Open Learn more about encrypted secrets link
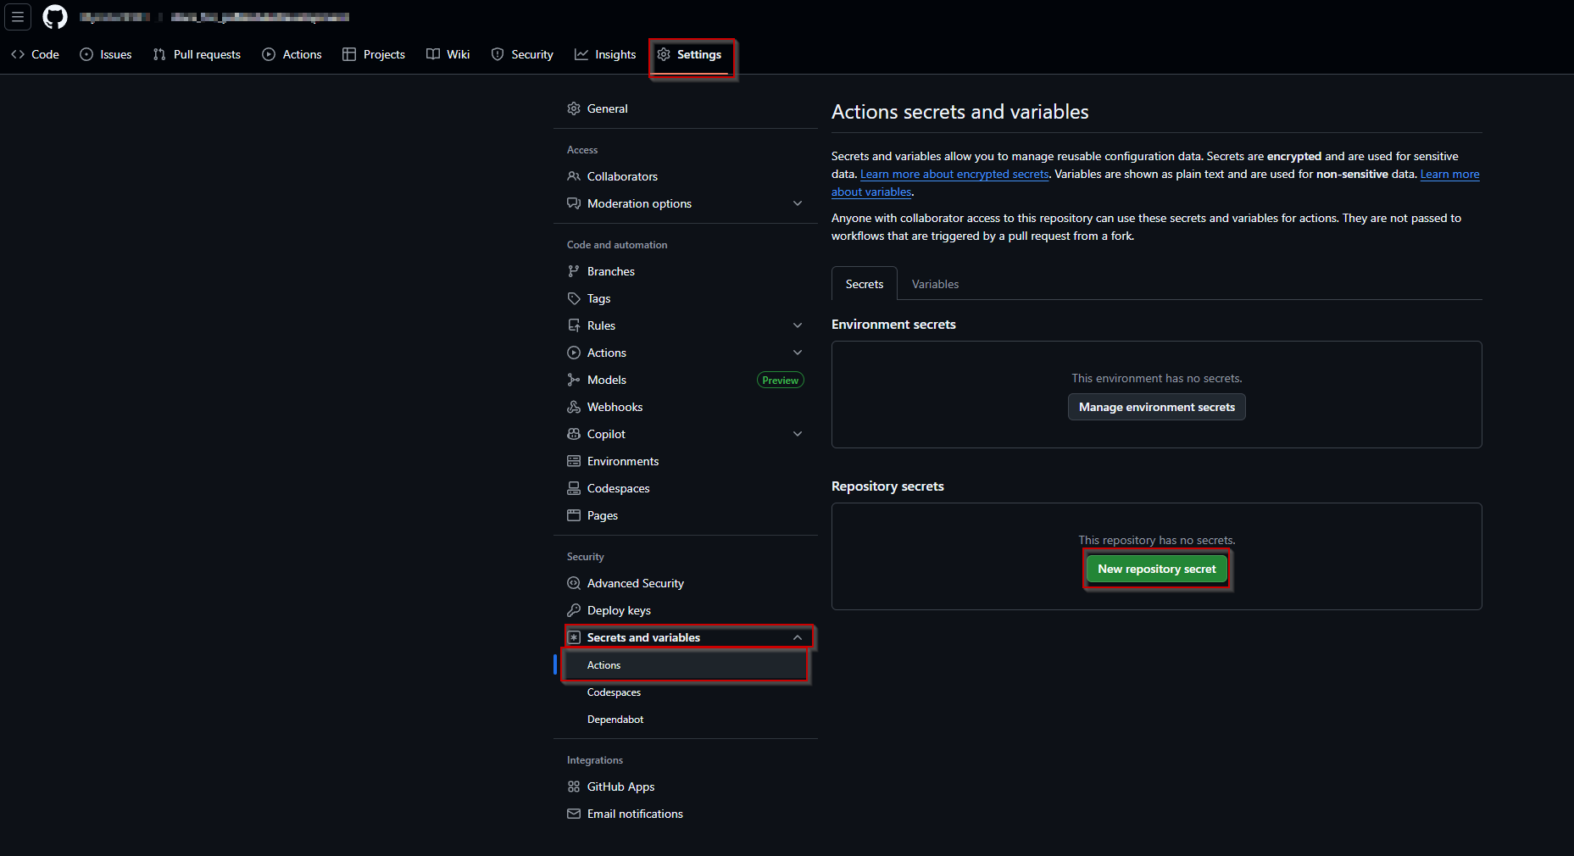 pos(954,174)
